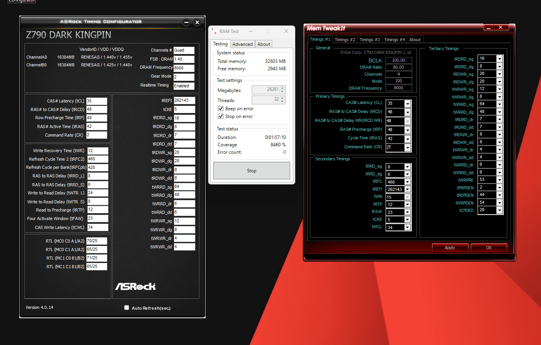Select the Testing tab in RAM Test
The height and width of the screenshot is (345, 541).
tap(220, 44)
